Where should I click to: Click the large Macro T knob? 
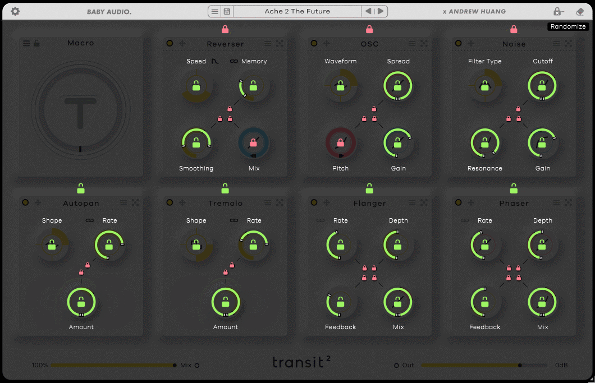80,110
